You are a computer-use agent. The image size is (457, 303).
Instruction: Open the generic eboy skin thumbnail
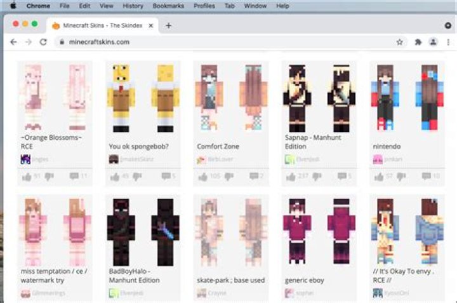tap(319, 231)
